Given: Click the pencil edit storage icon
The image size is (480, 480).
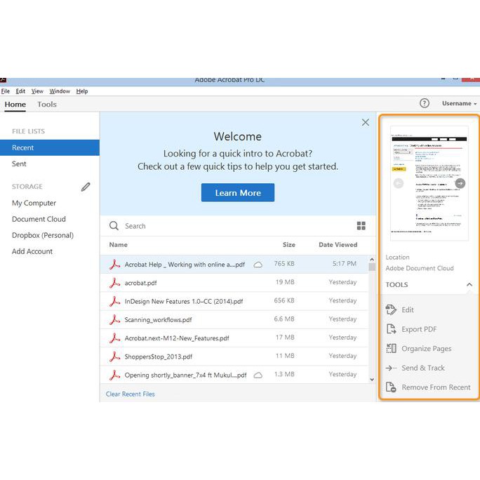Looking at the screenshot, I should 86,187.
